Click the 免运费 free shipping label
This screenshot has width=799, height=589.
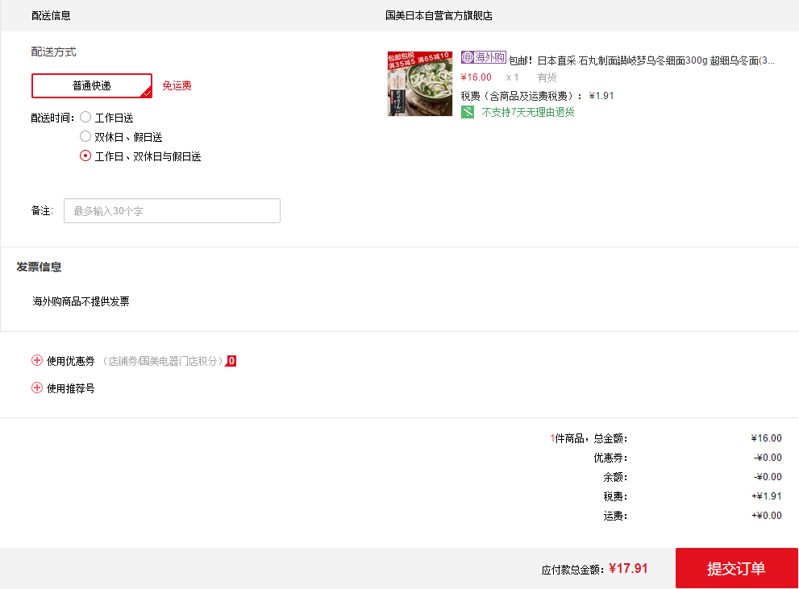pyautogui.click(x=177, y=85)
